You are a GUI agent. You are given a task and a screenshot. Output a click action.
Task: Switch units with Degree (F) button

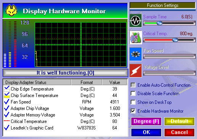[x=146, y=121]
